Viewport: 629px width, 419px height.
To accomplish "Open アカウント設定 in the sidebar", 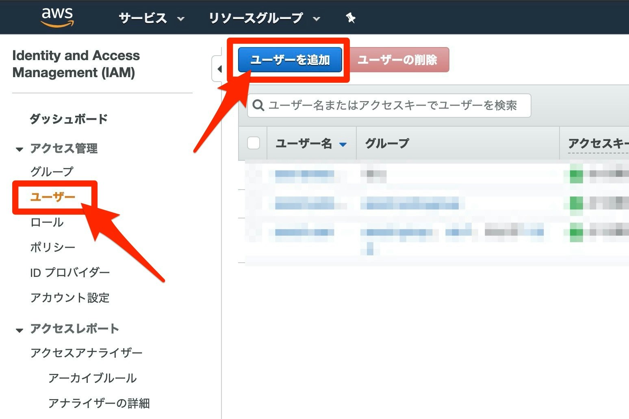I will (70, 298).
